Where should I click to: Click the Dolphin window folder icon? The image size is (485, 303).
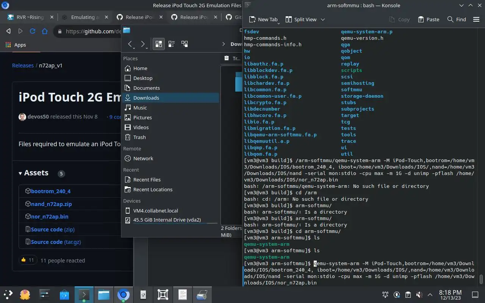[127, 30]
